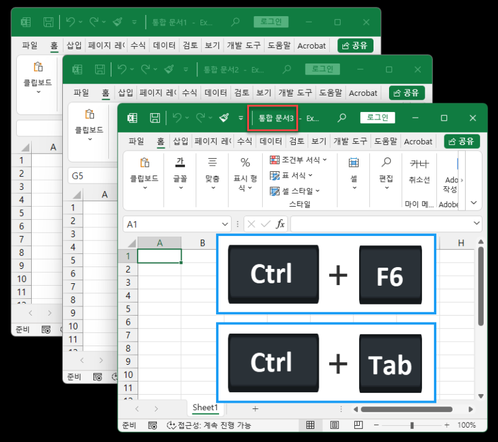Click the zoom slider in the status bar
Screen dimensions: 498x442
pos(413,425)
